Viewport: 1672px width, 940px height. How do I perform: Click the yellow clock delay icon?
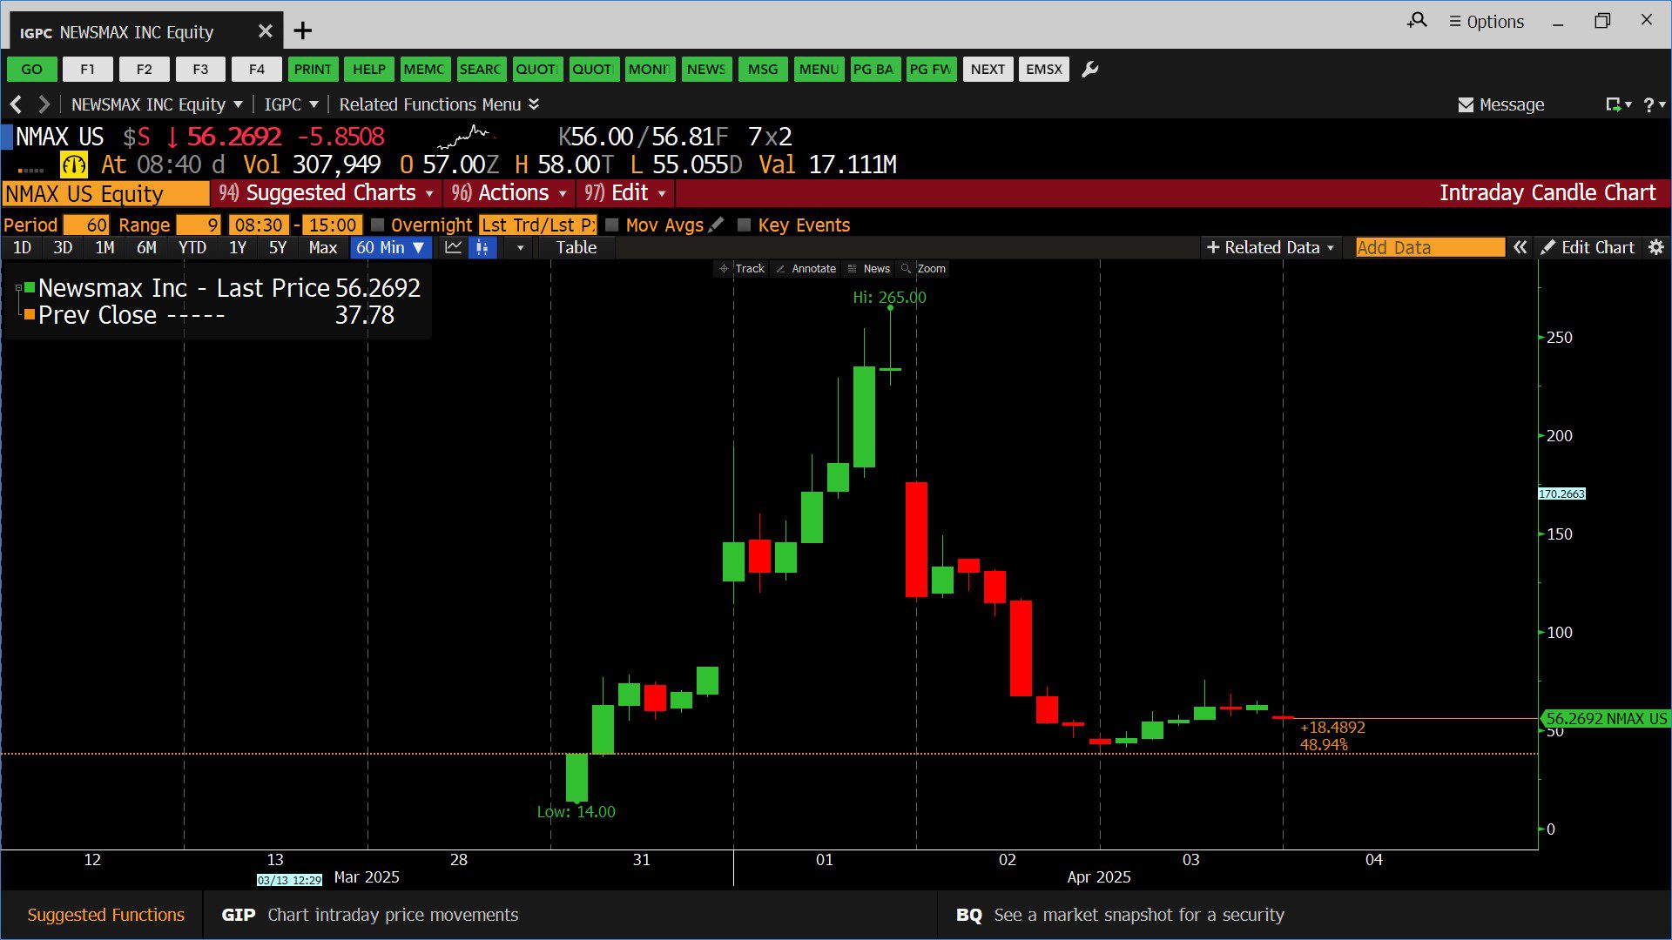click(73, 164)
